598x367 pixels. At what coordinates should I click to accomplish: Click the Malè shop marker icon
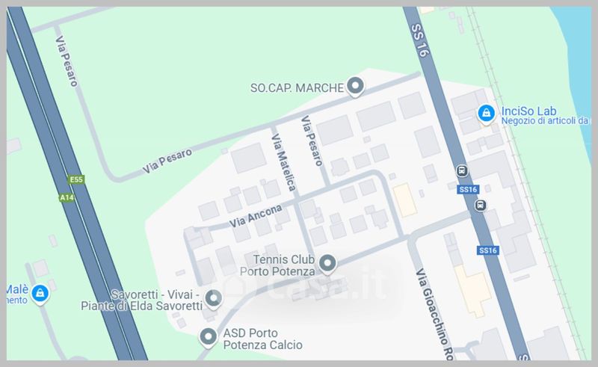pyautogui.click(x=40, y=294)
